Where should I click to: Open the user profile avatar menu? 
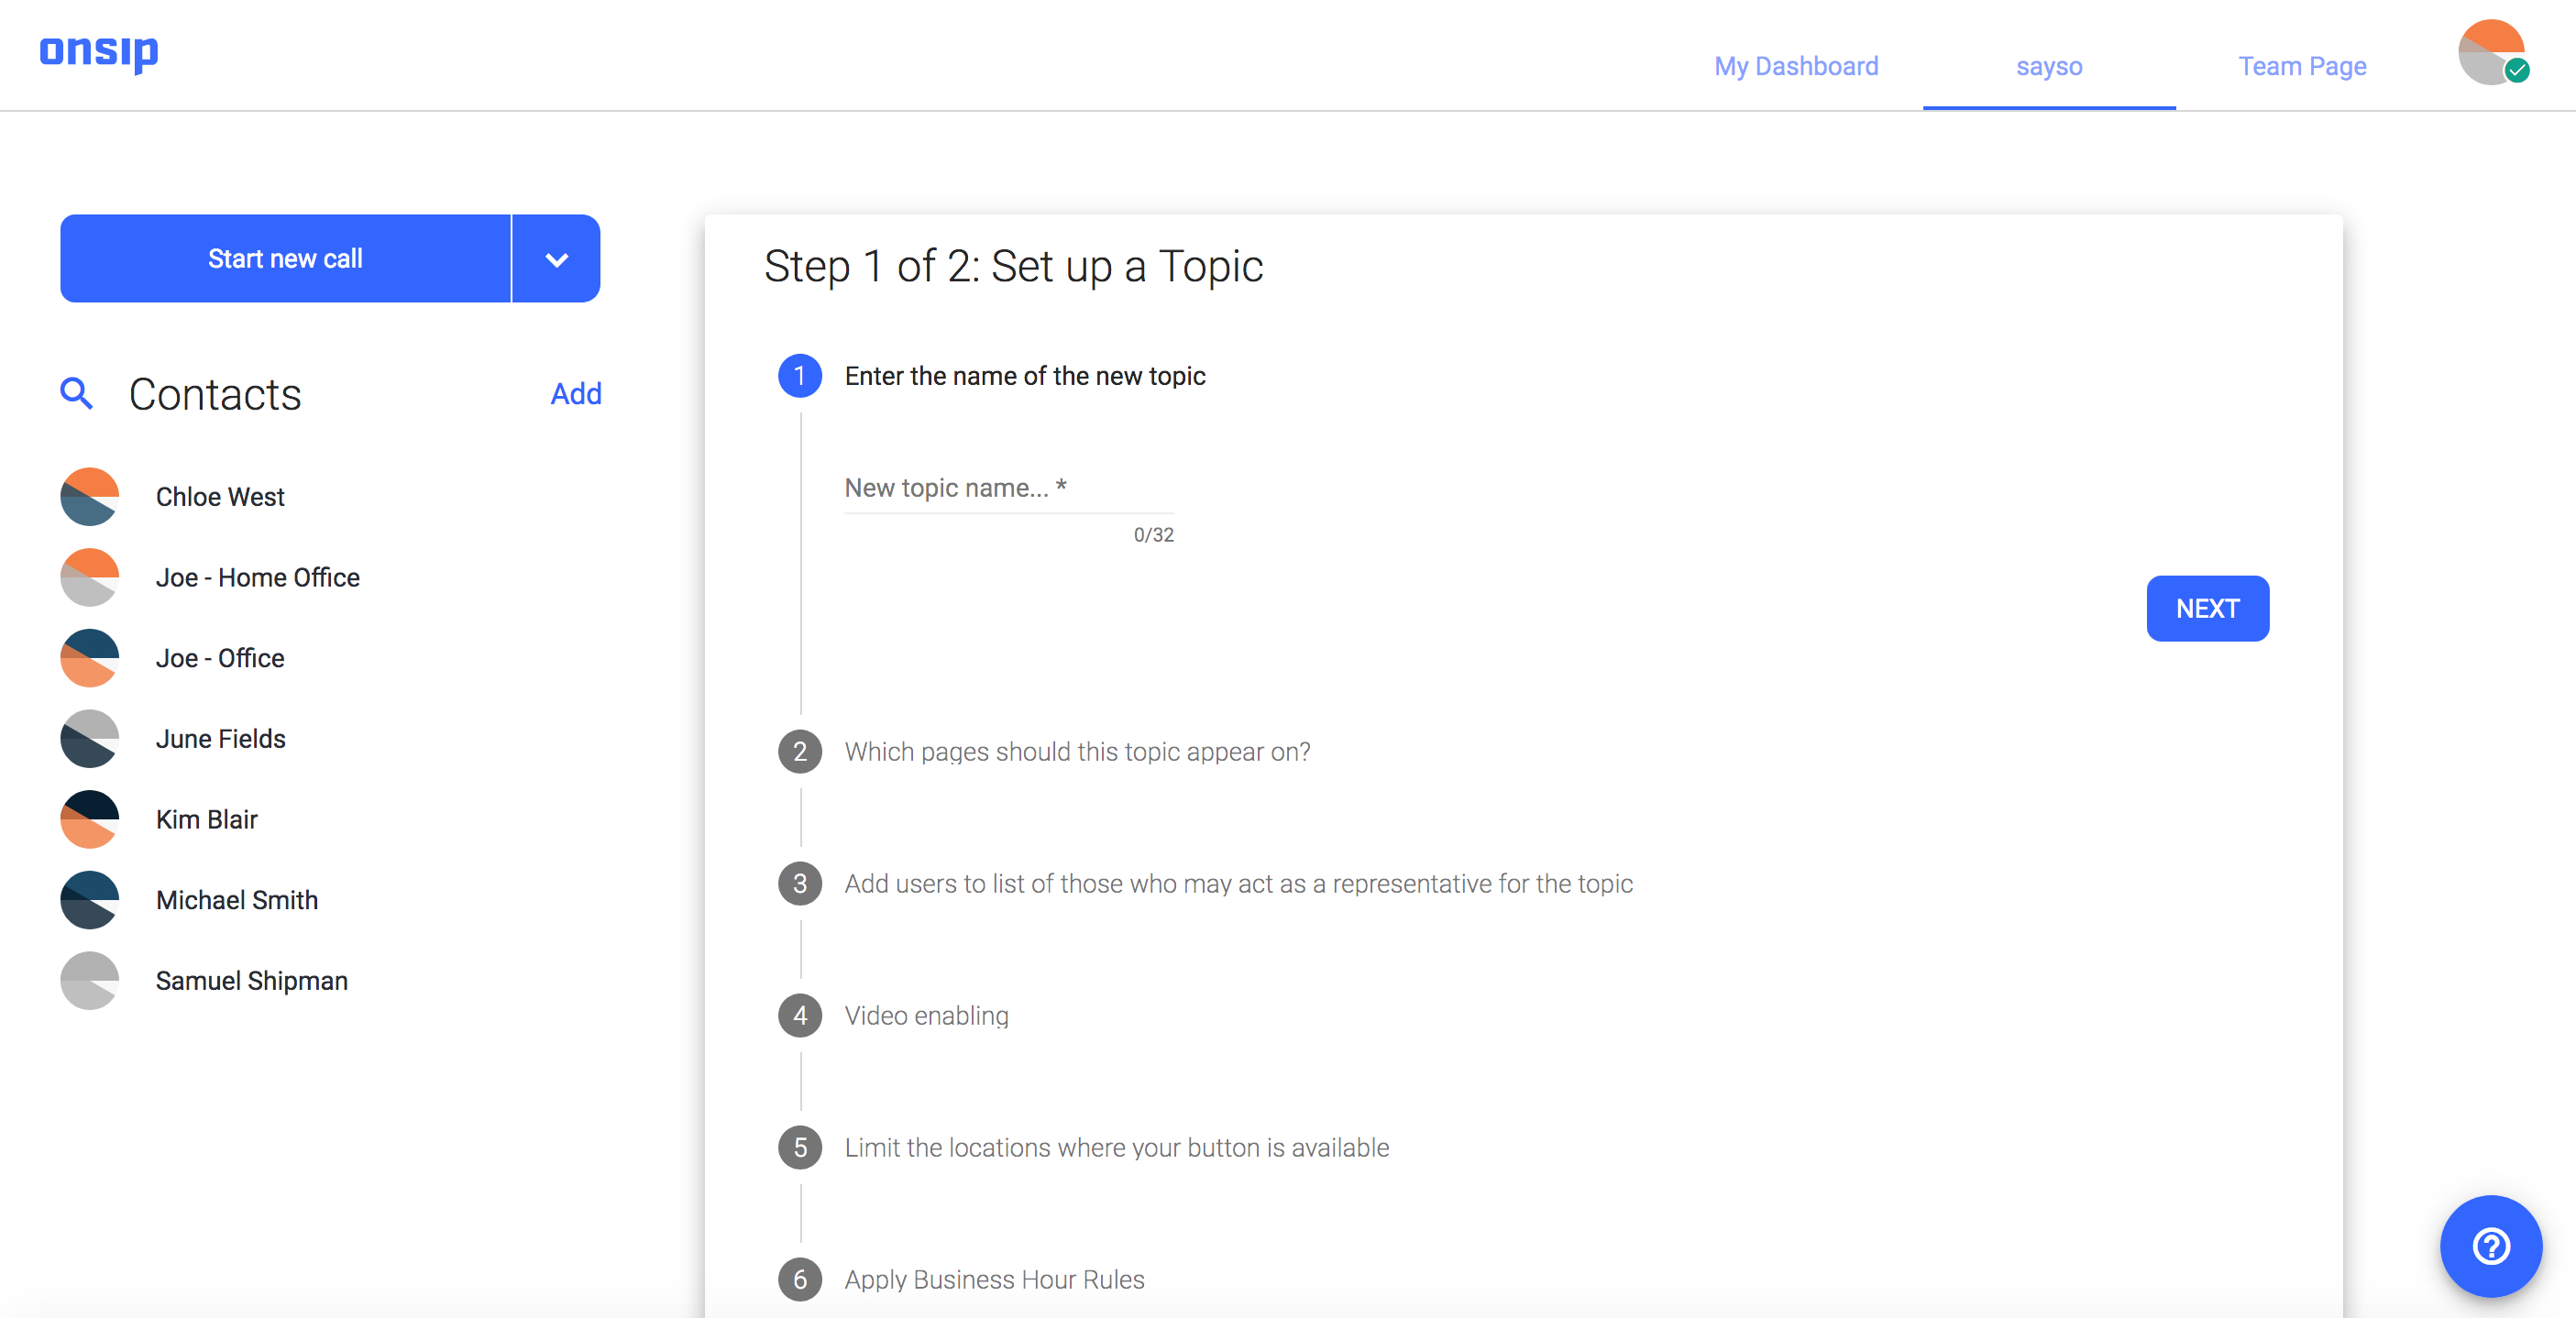pos(2492,52)
